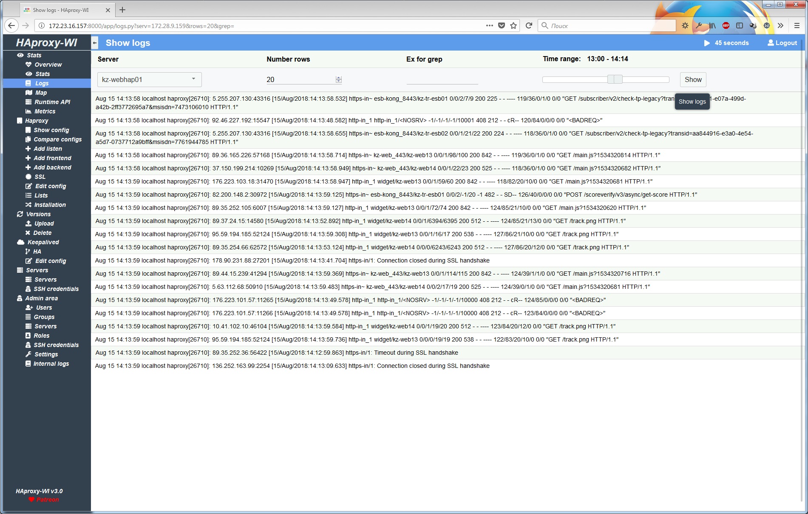Open the Firefox hamburger menu
This screenshot has width=808, height=514.
797,25
